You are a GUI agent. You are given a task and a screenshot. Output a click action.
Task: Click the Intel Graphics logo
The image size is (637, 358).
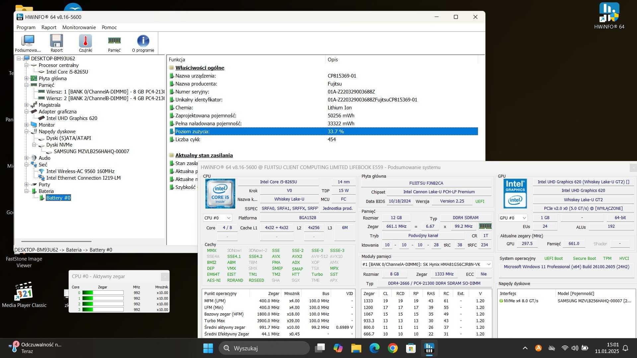[515, 194]
